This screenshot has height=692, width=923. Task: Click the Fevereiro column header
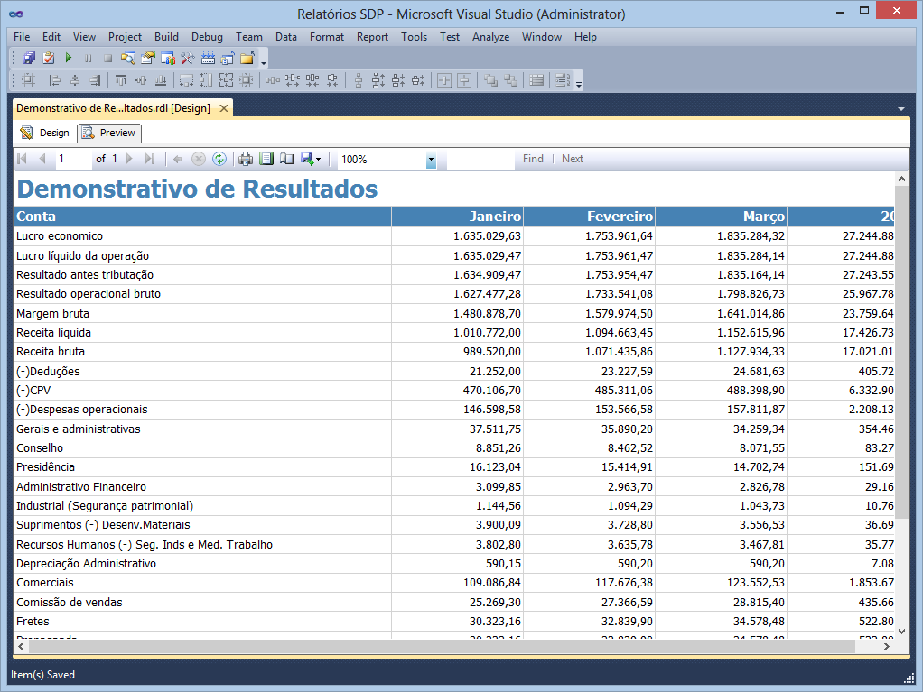[589, 217]
